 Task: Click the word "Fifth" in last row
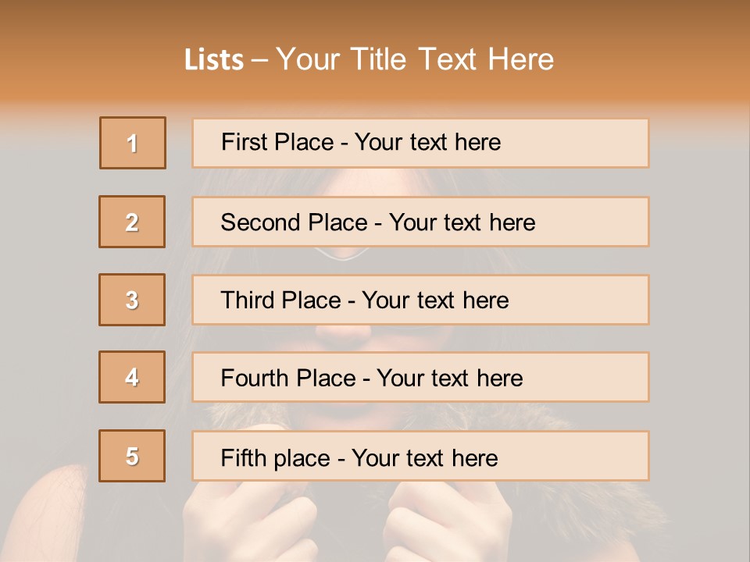(x=243, y=457)
